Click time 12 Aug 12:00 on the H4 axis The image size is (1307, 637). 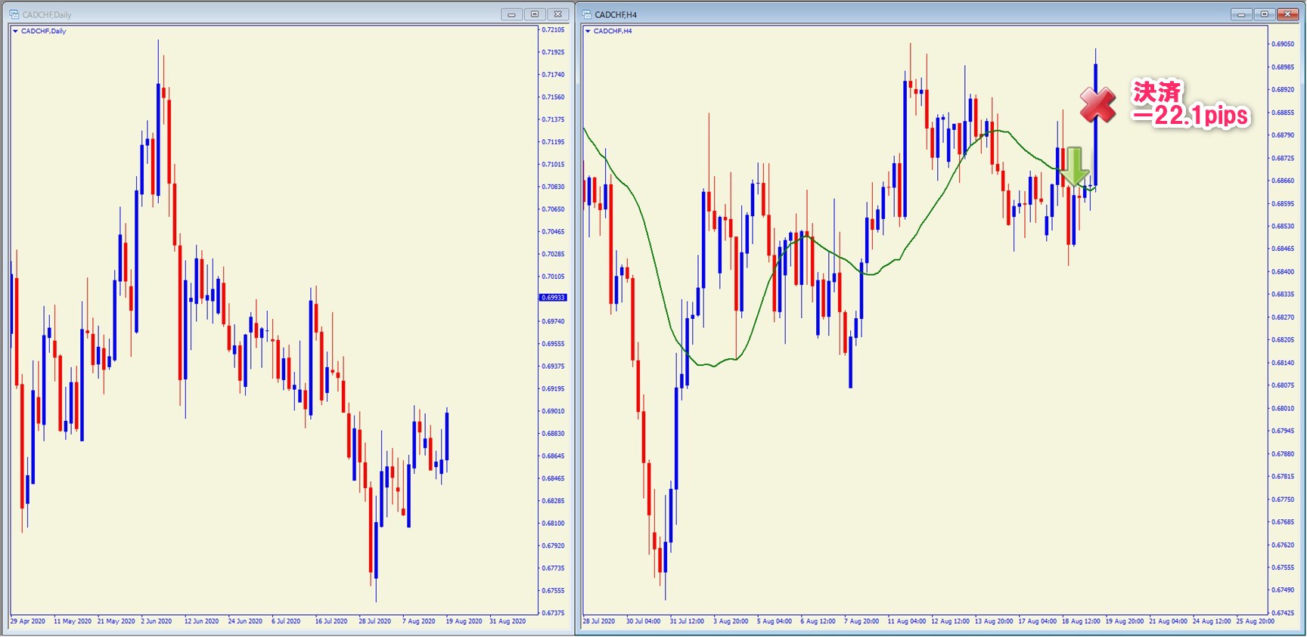951,621
